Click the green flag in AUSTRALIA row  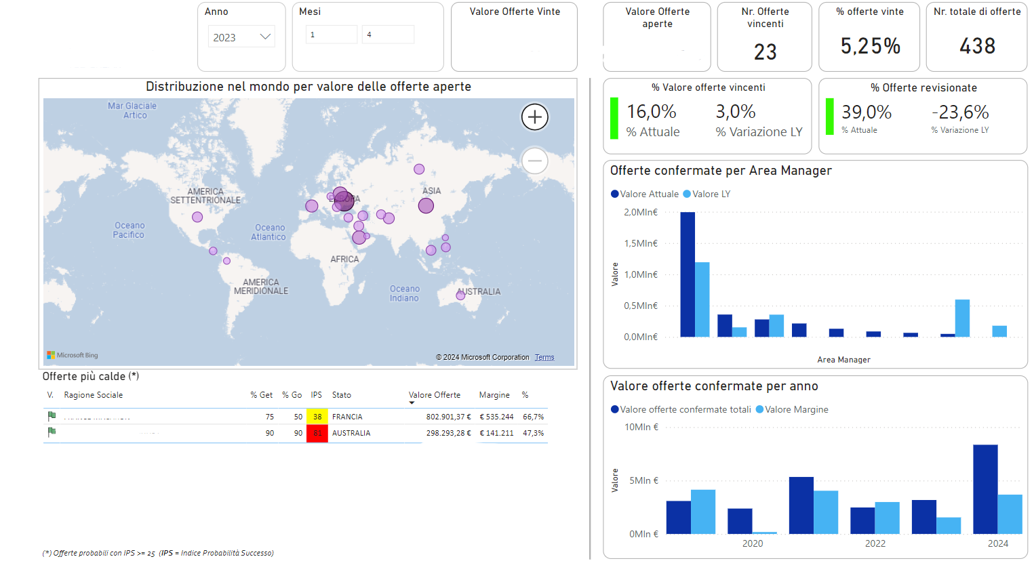(52, 432)
